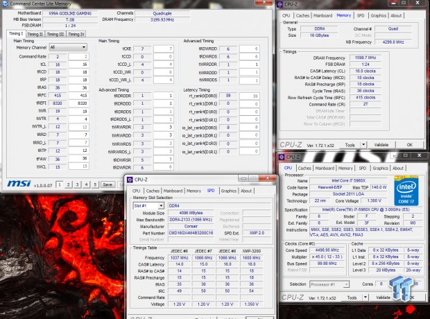
Task: Click Validate in the Memory CPU-Z window
Action: [x=381, y=145]
